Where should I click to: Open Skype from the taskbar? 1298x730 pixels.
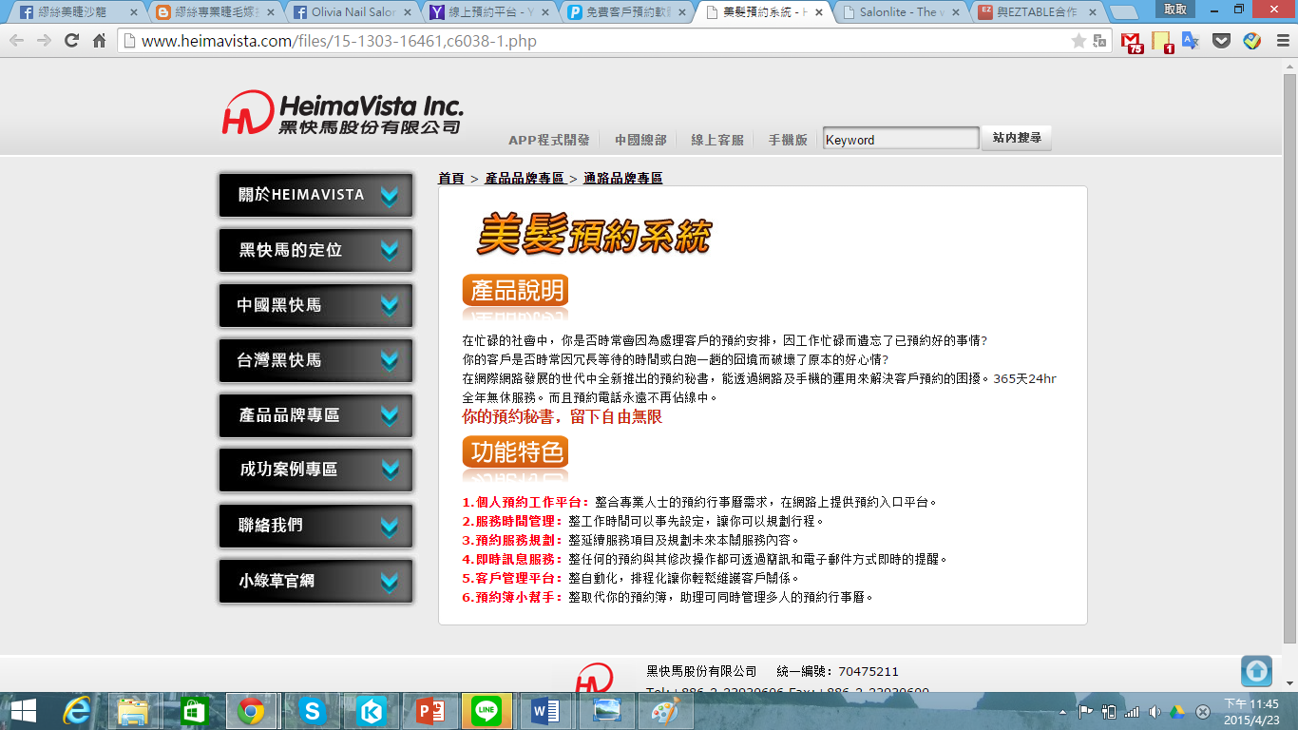pos(311,711)
